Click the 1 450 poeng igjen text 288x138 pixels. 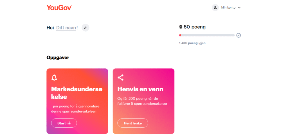pyautogui.click(x=192, y=43)
